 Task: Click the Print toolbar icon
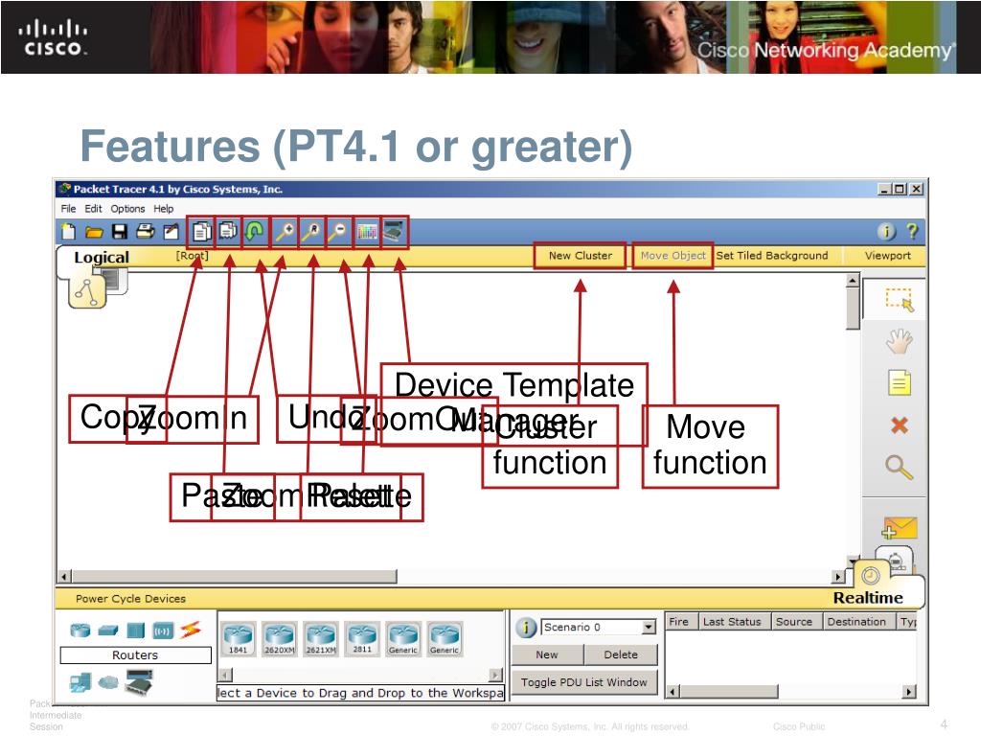point(146,232)
